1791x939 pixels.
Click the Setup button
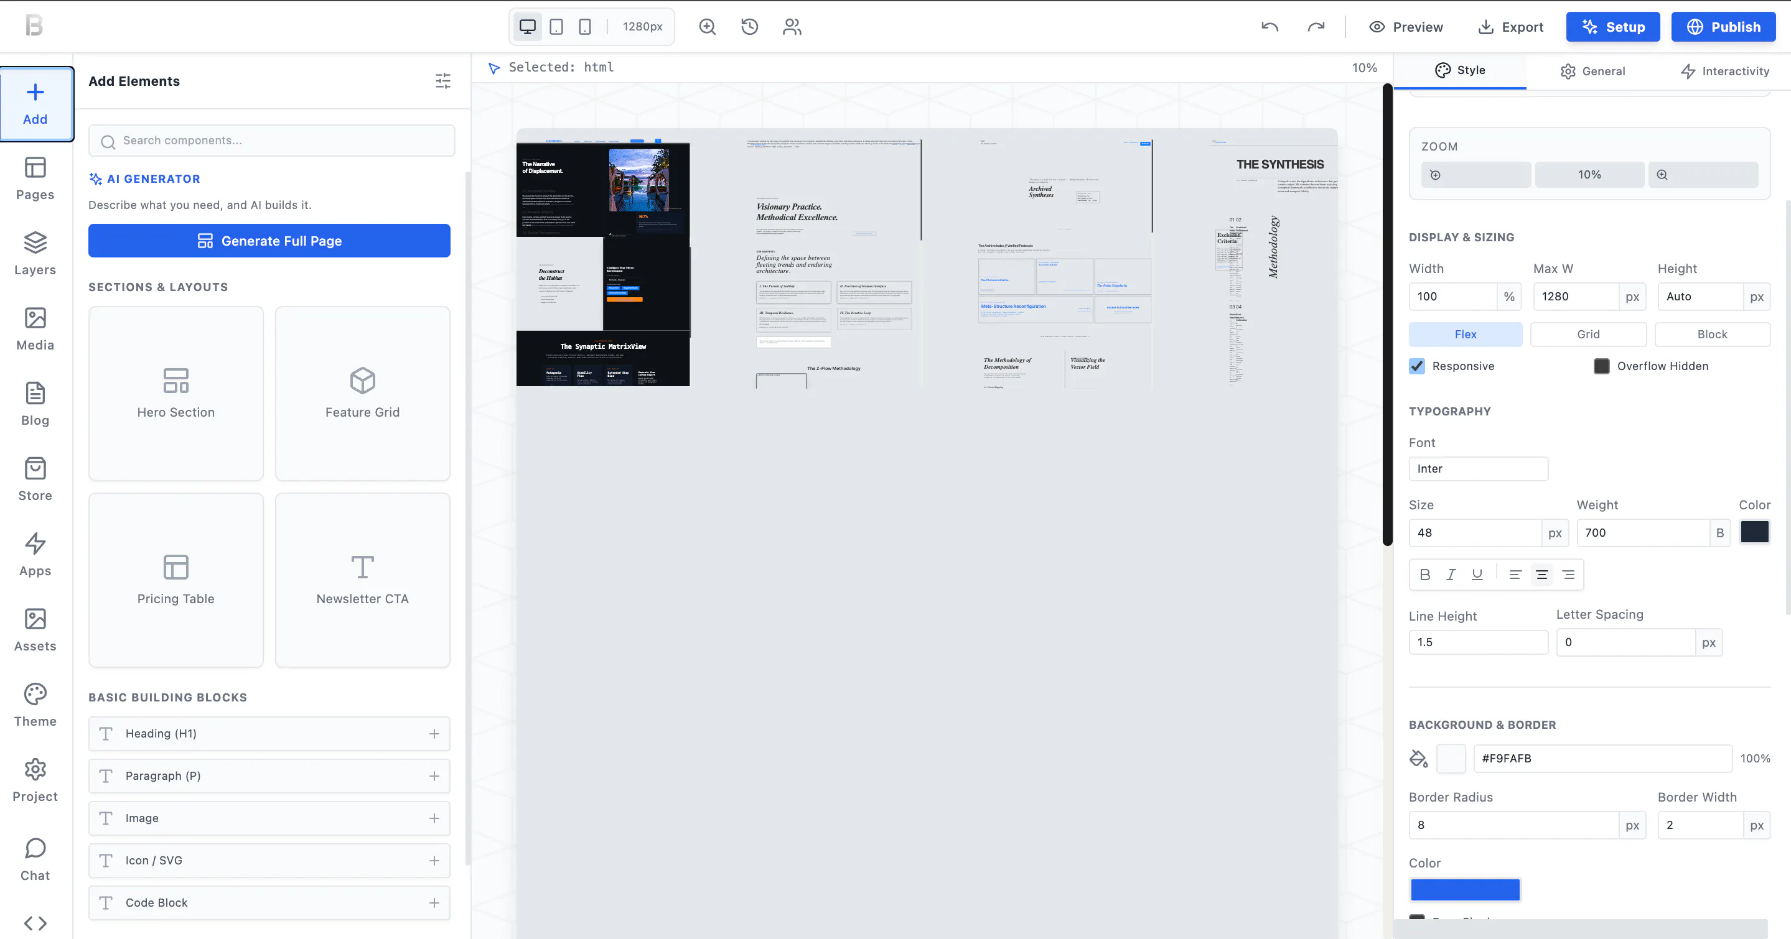pos(1613,27)
